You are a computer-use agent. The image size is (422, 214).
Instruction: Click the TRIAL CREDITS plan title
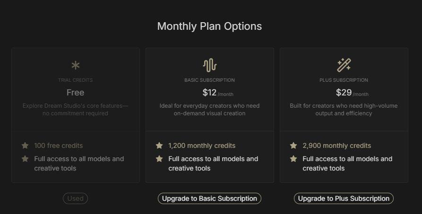coord(75,80)
